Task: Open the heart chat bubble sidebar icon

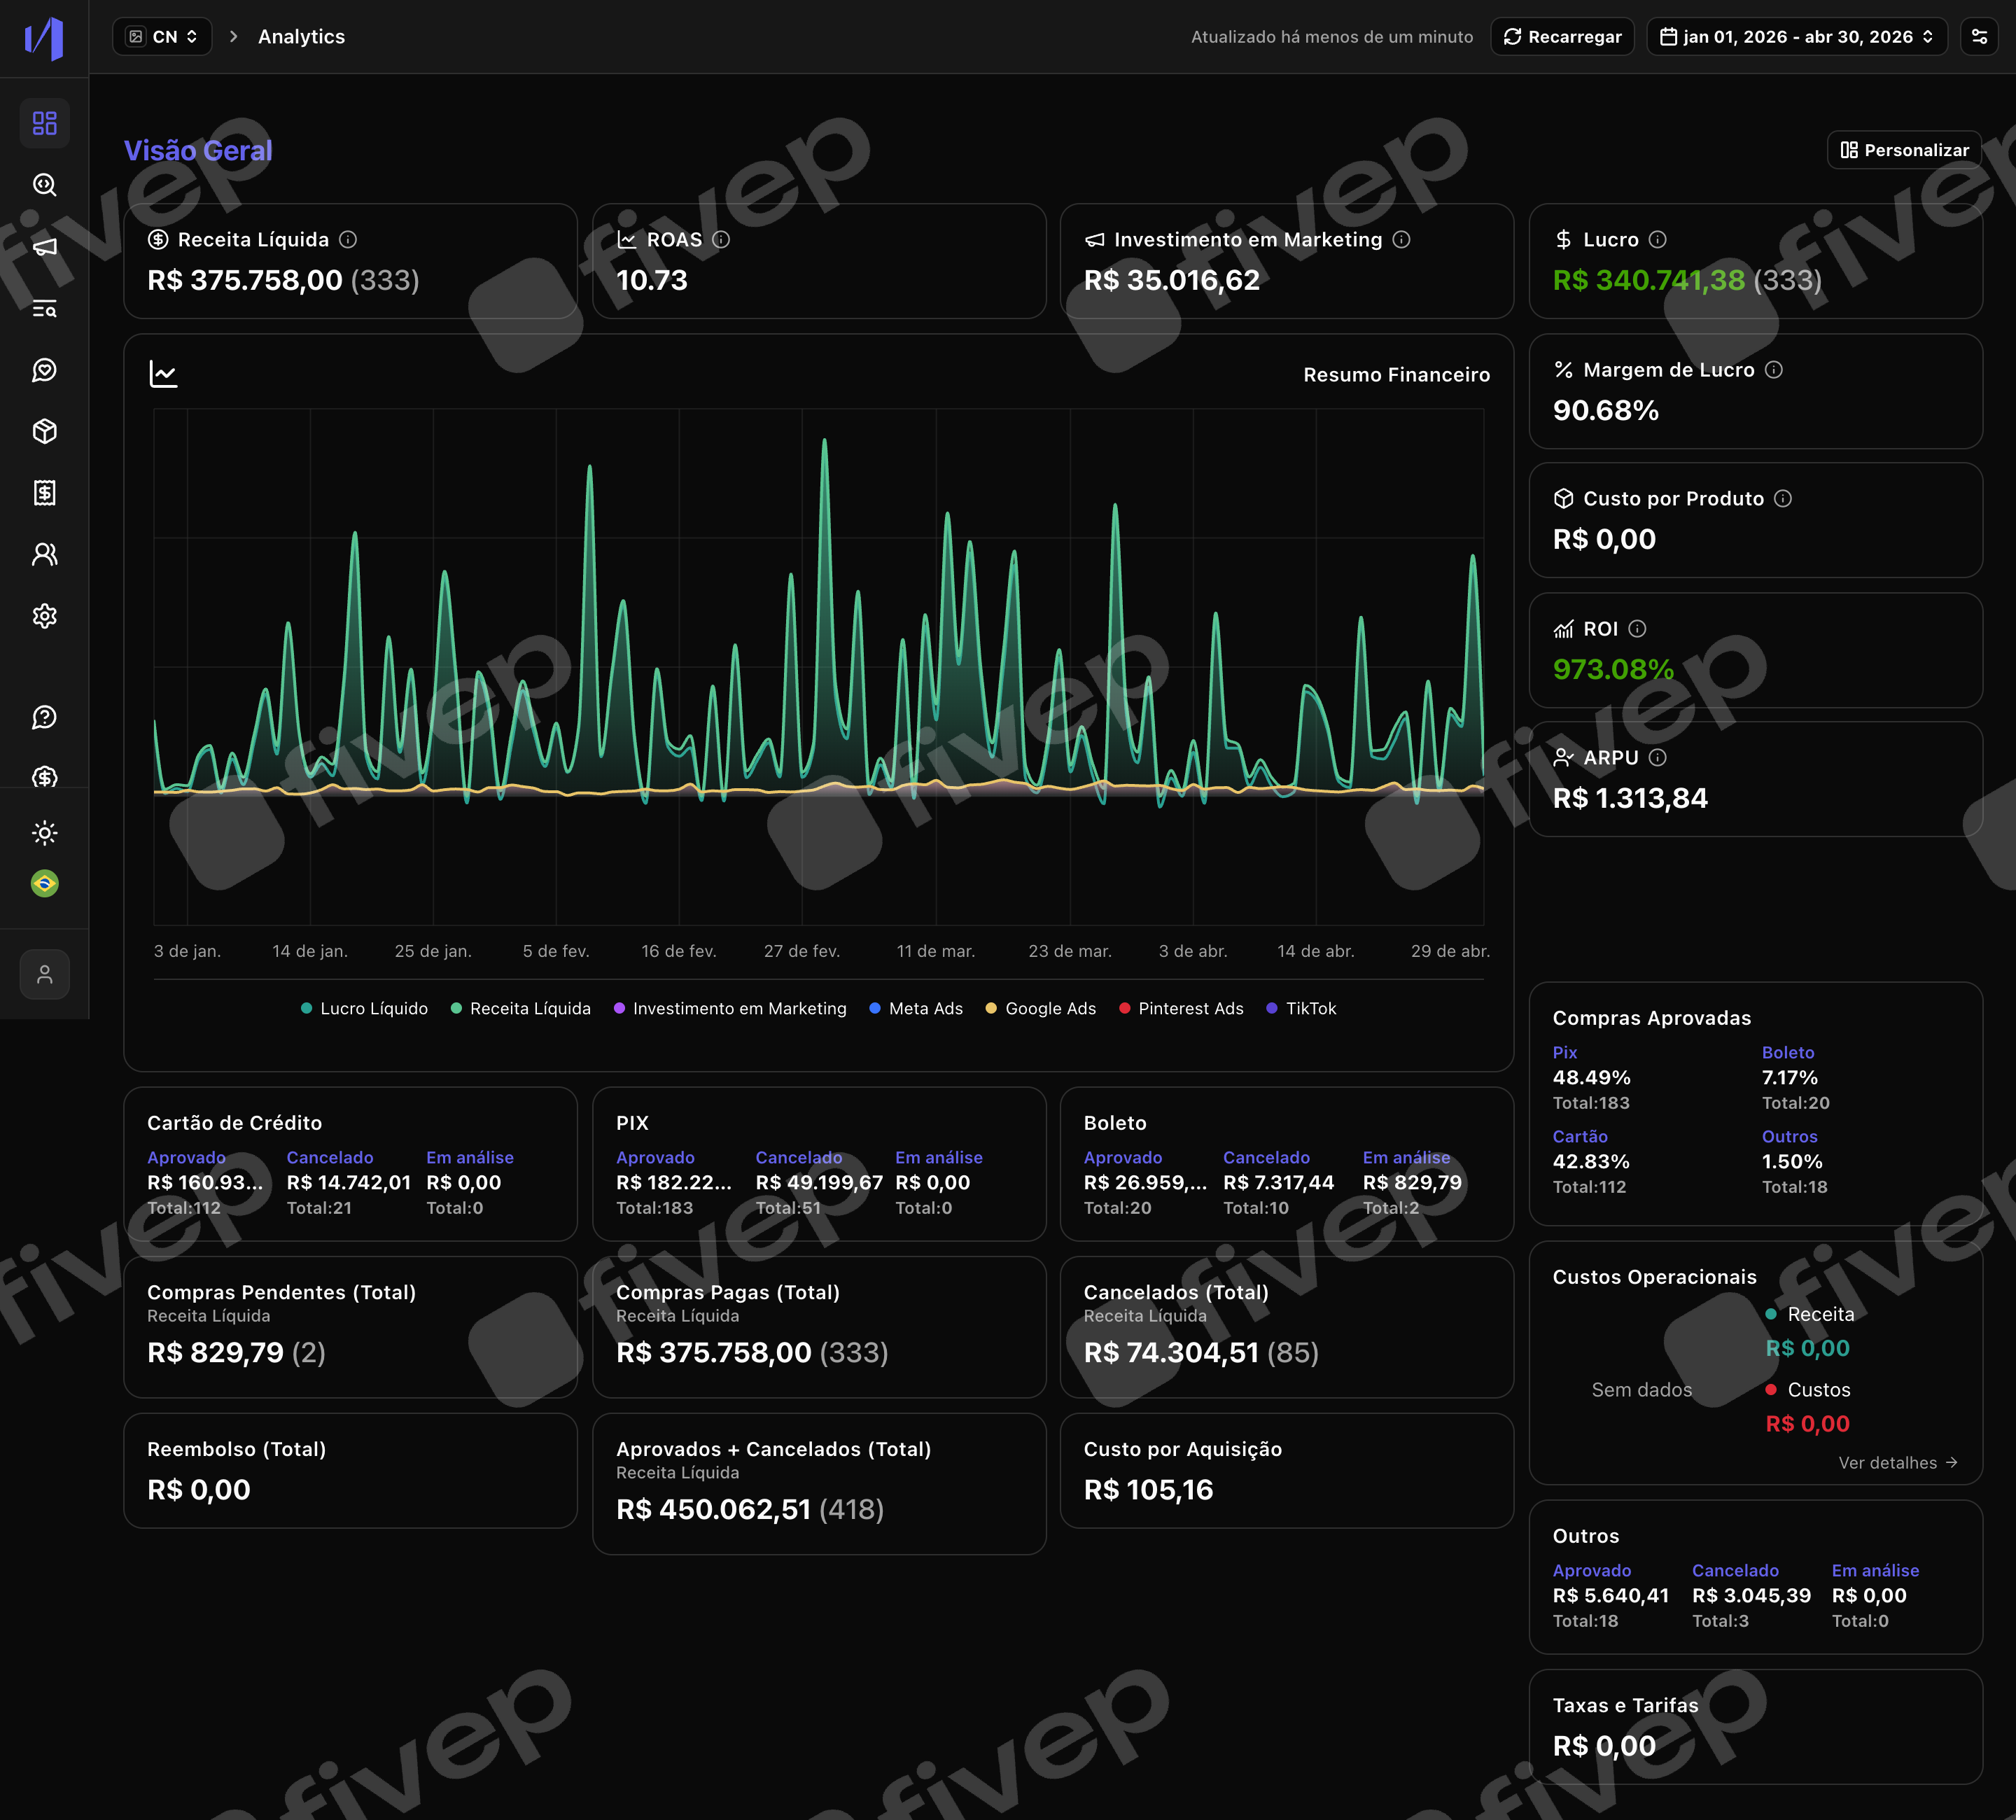Action: (x=44, y=370)
